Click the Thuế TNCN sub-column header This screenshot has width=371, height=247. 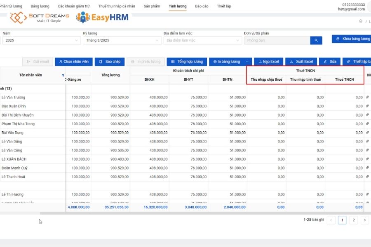coord(345,79)
